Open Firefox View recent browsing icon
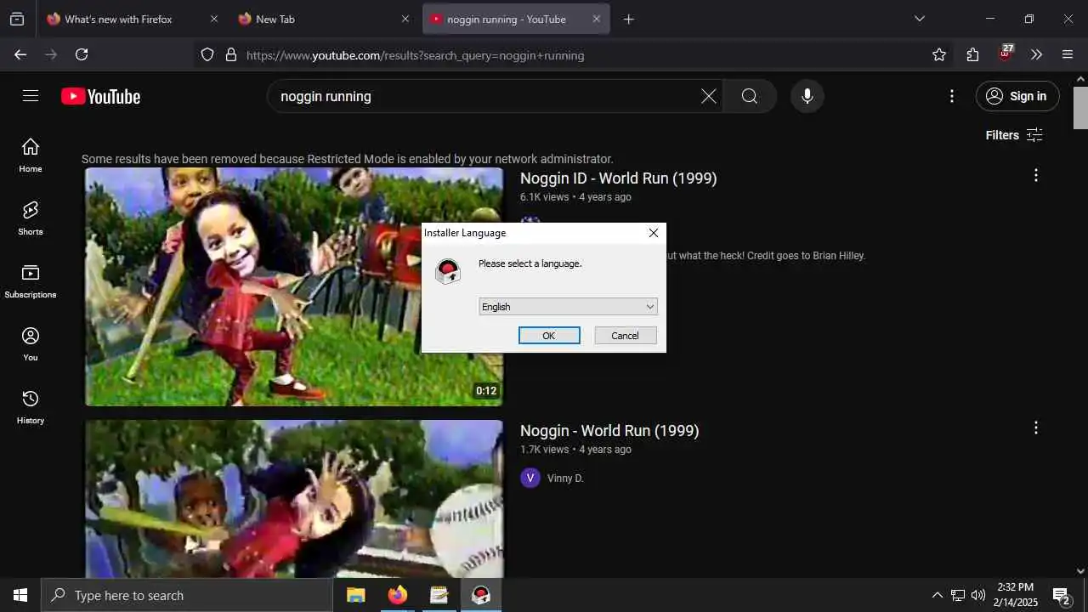 [17, 19]
